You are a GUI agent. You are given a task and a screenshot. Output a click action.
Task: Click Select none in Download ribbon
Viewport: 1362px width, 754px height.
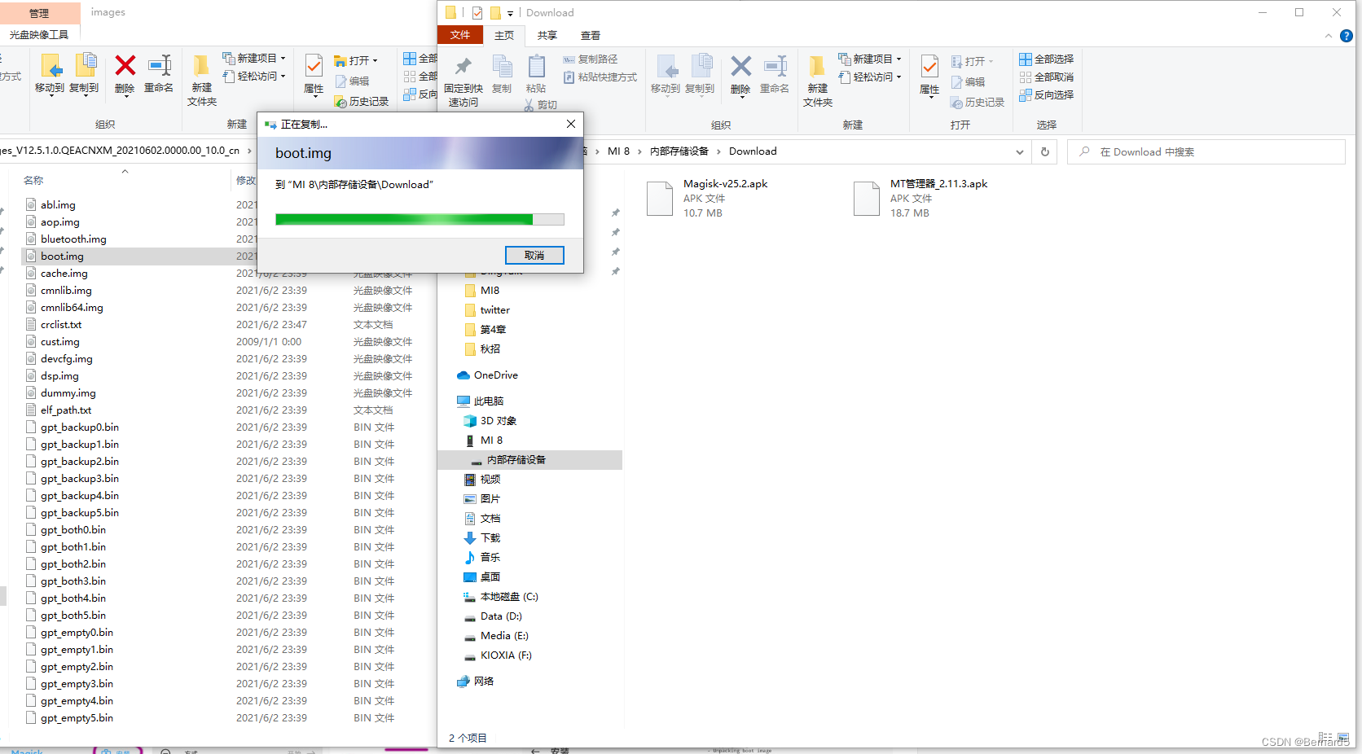pos(1047,77)
